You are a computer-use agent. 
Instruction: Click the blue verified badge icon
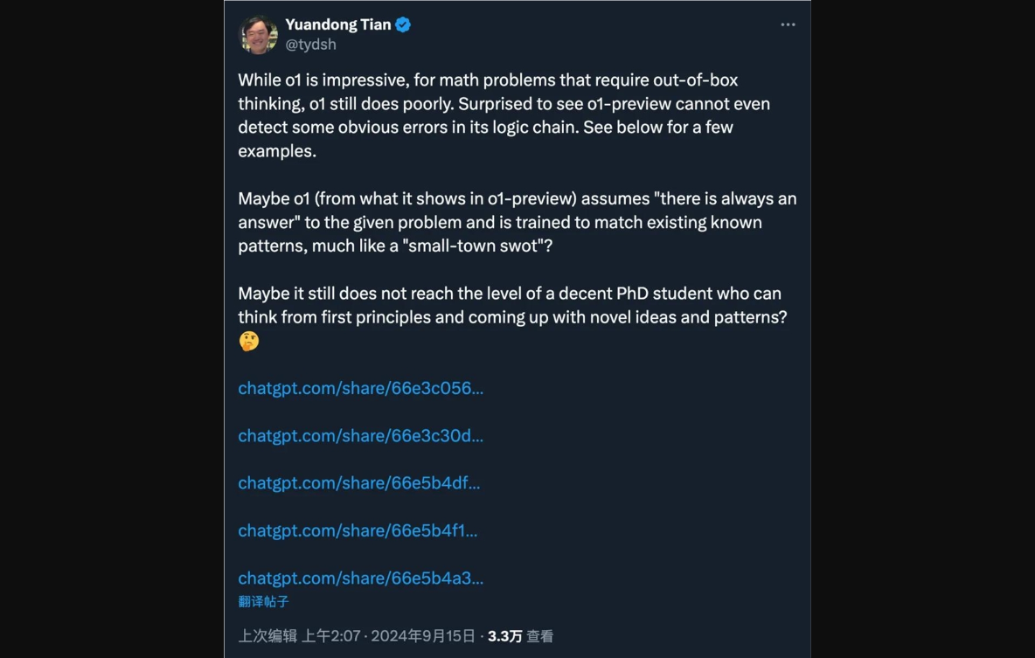click(x=403, y=24)
